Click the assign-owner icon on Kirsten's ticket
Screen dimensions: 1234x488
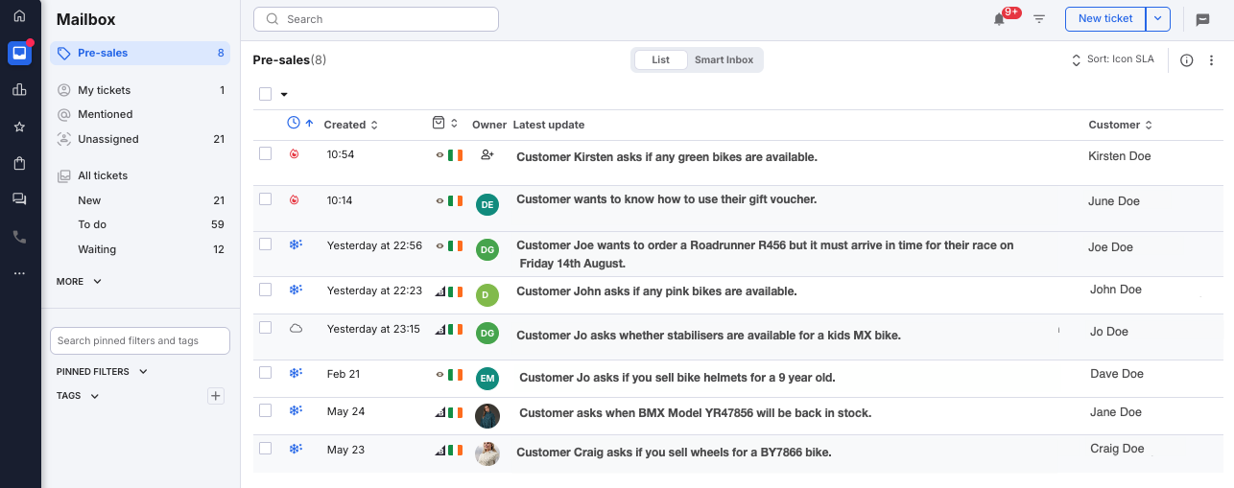[486, 154]
